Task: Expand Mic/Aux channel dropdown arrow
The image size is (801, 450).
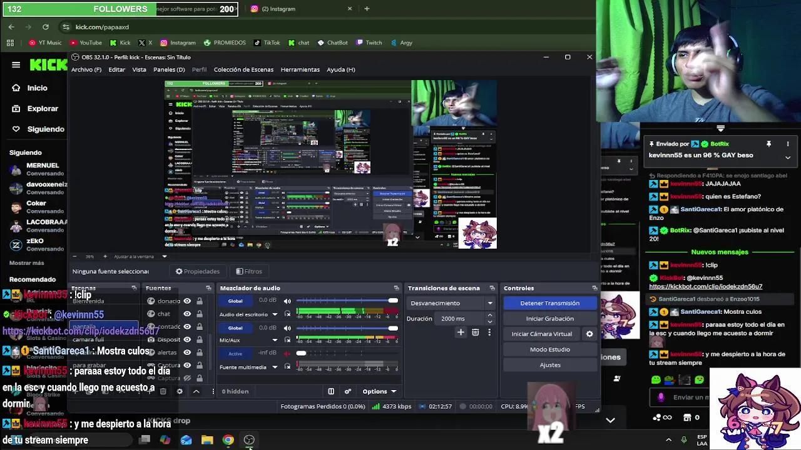Action: coord(274,340)
